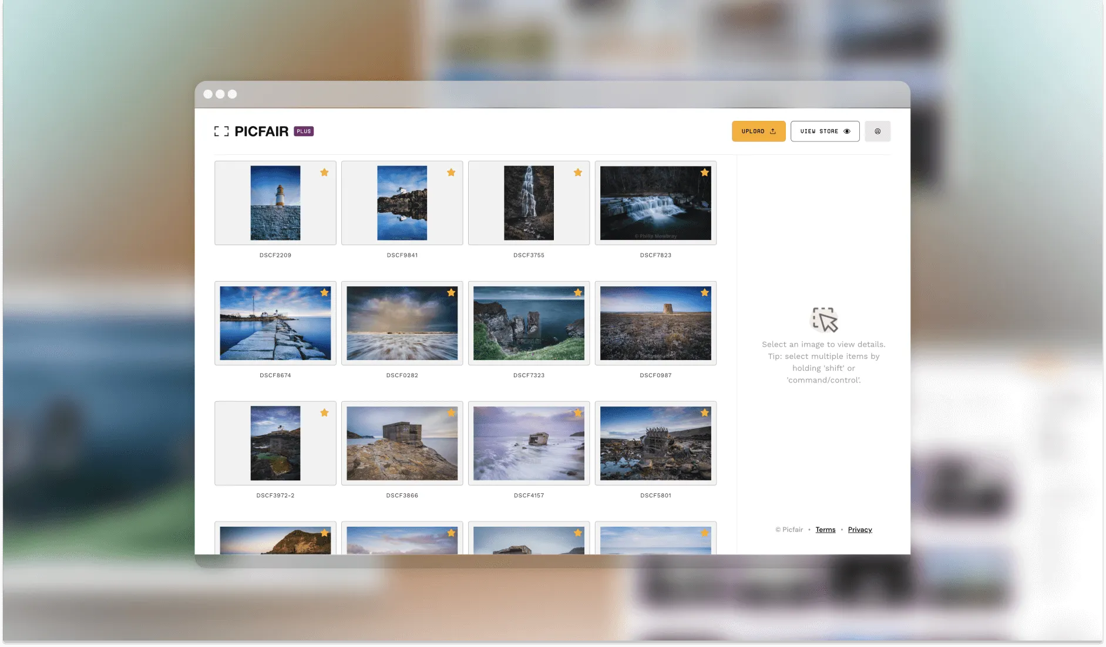Open the account settings icon button
Screen dimensions: 1106x647
tap(878, 131)
